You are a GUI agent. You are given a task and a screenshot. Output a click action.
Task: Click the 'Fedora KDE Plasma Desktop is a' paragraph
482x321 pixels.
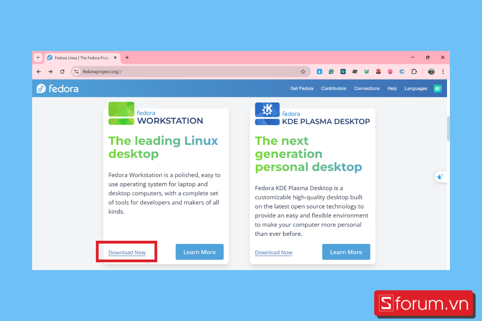pos(312,211)
